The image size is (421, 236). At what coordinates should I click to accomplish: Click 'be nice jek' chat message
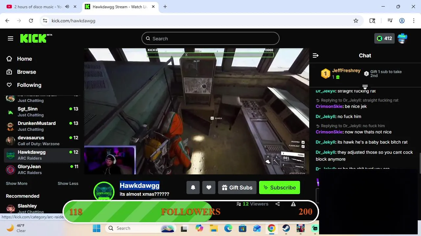tap(356, 106)
